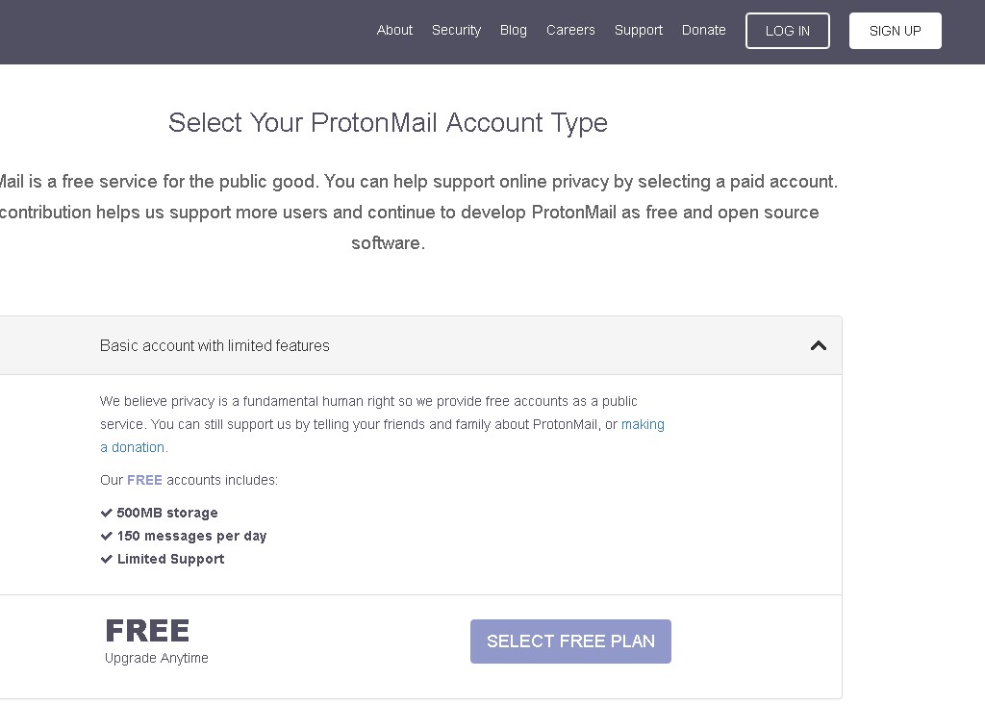
Task: Choose the SELECT FREE PLAN button
Action: 570,641
